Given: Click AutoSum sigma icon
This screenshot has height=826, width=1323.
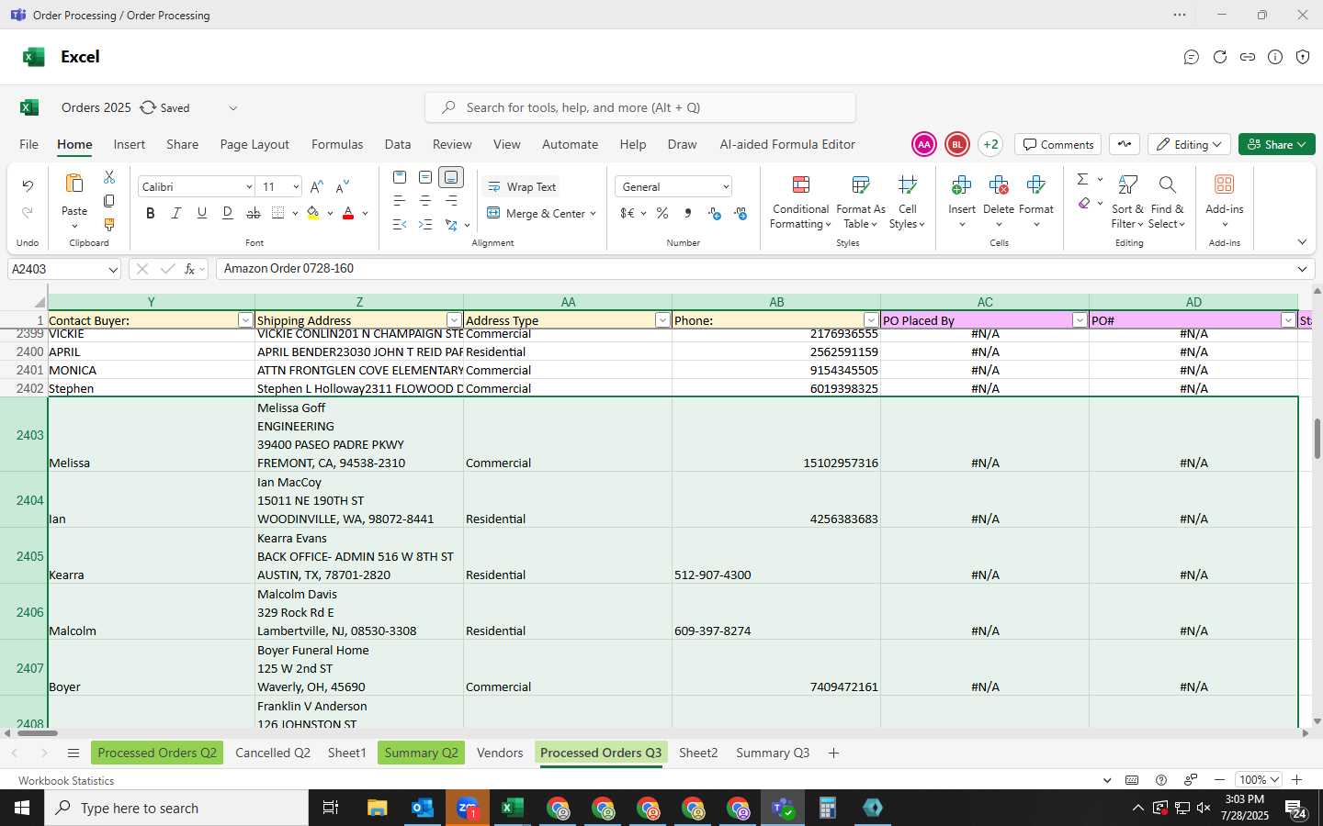Looking at the screenshot, I should point(1082,179).
